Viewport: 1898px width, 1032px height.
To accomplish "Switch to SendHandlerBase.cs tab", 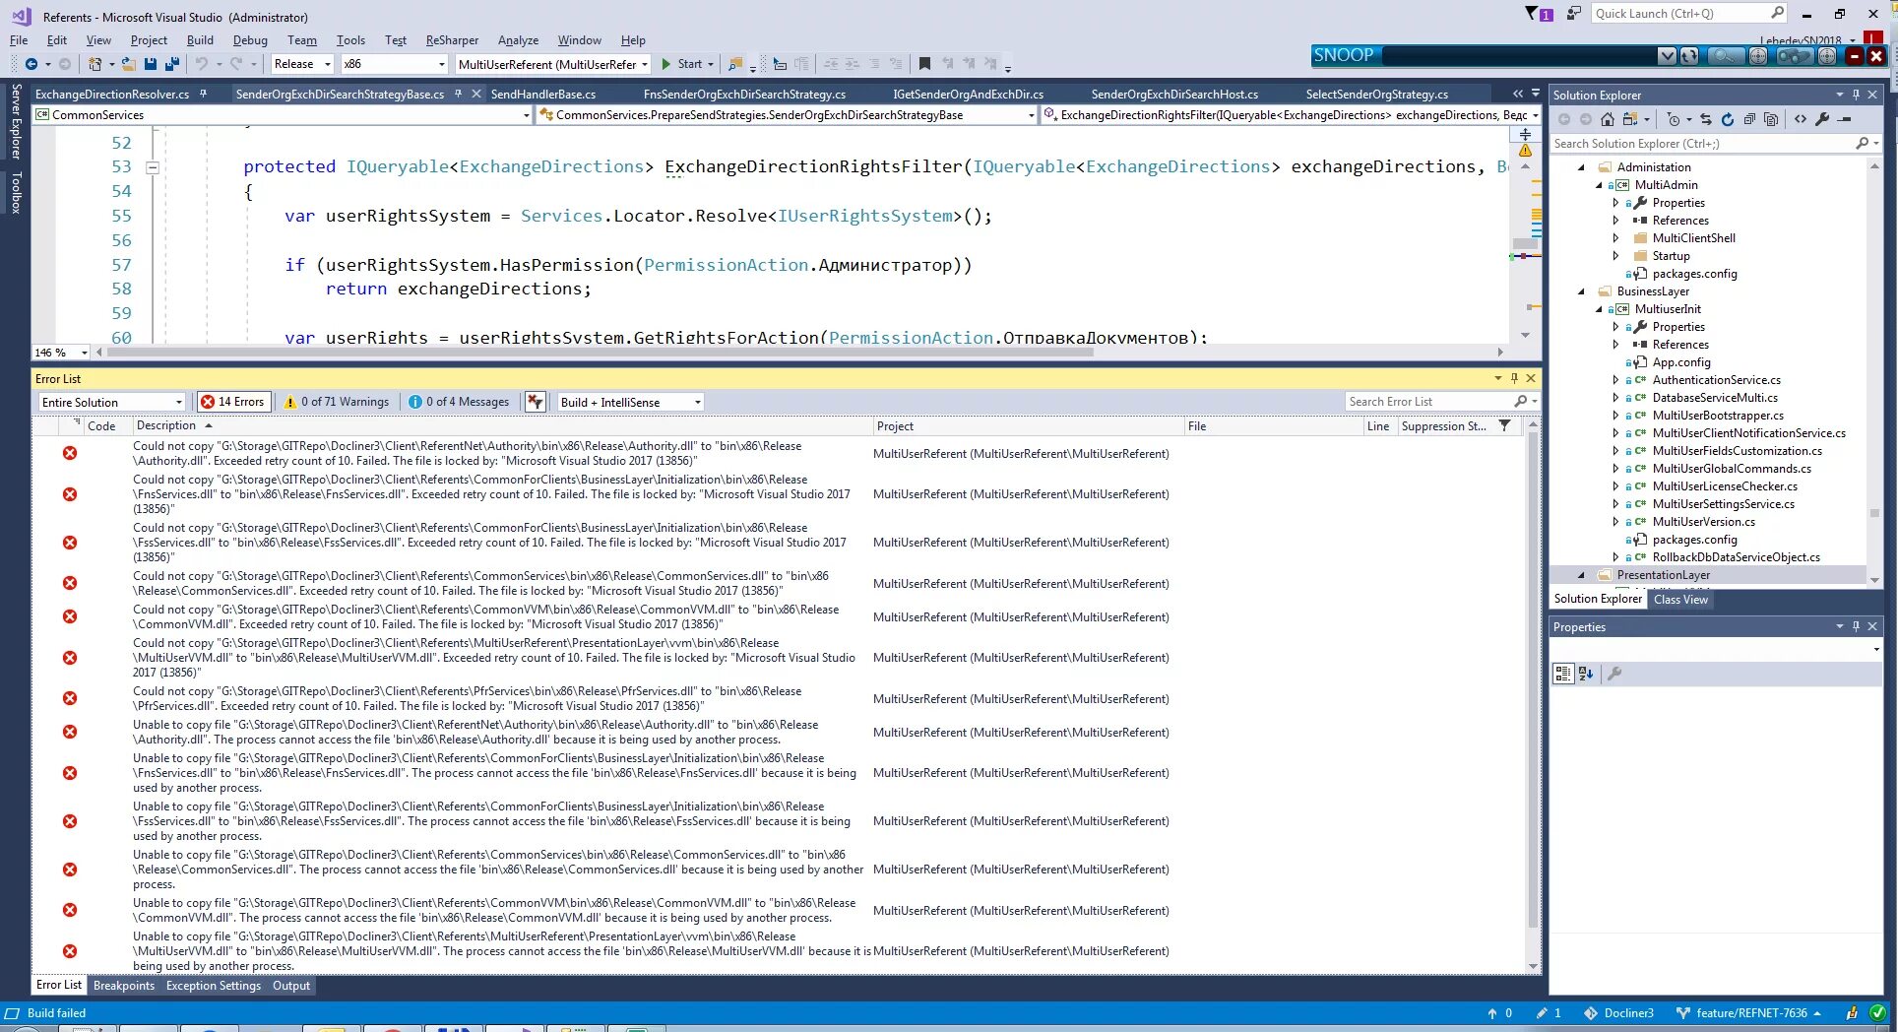I will (543, 95).
